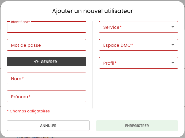Click into the Prénom field
Viewport: 185px width, 138px height.
point(46,96)
